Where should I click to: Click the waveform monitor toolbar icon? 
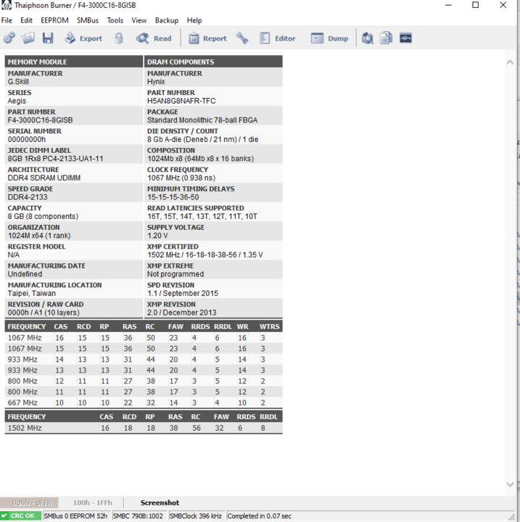click(x=405, y=38)
